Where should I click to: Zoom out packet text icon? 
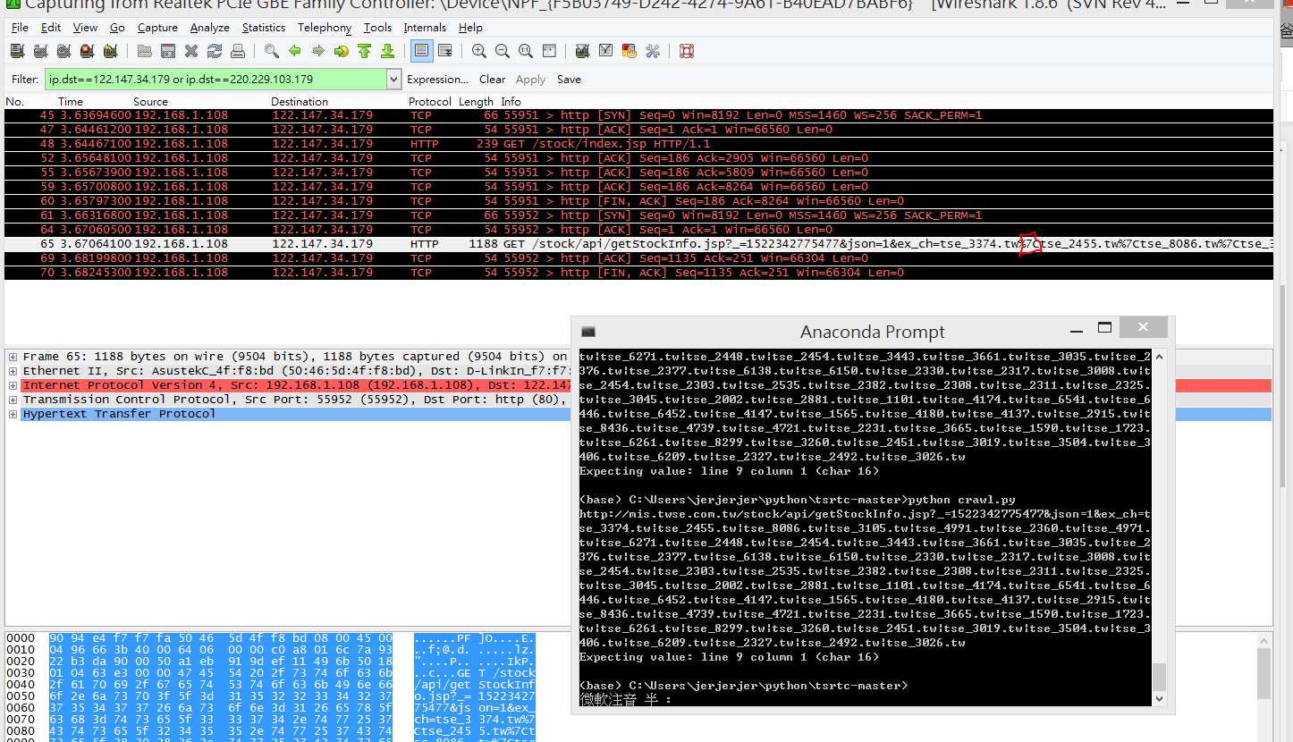503,51
